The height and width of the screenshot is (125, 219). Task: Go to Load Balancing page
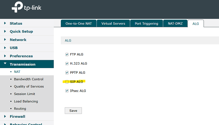point(26,101)
